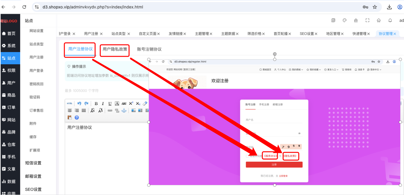Image resolution: width=404 pixels, height=195 pixels.
Task: Open 验证码 settings in site submenu
Action: (35, 97)
